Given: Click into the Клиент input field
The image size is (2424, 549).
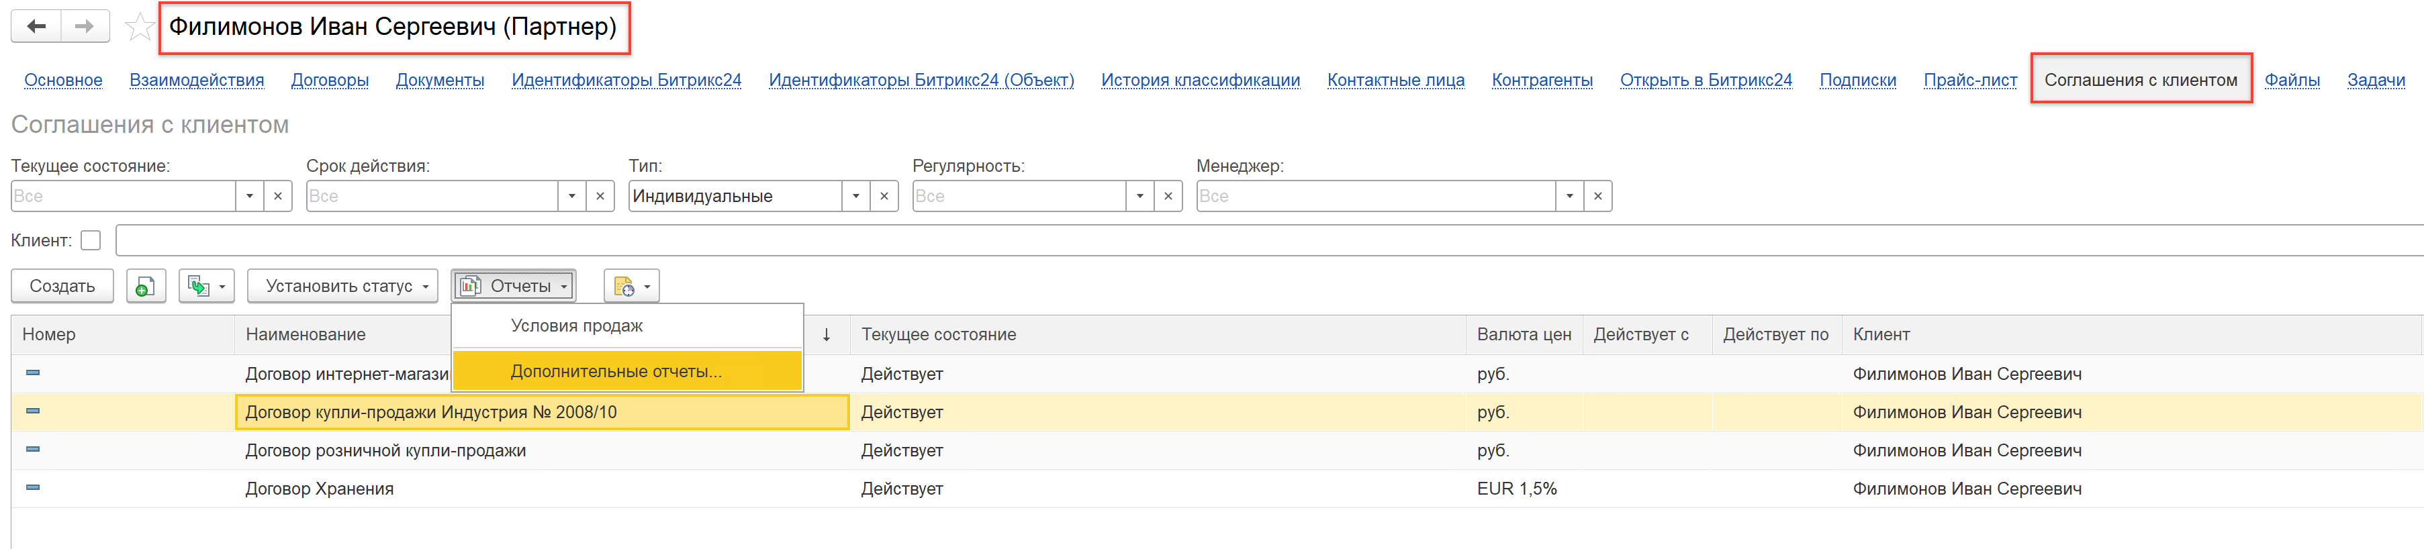Looking at the screenshot, I should [x=1223, y=241].
